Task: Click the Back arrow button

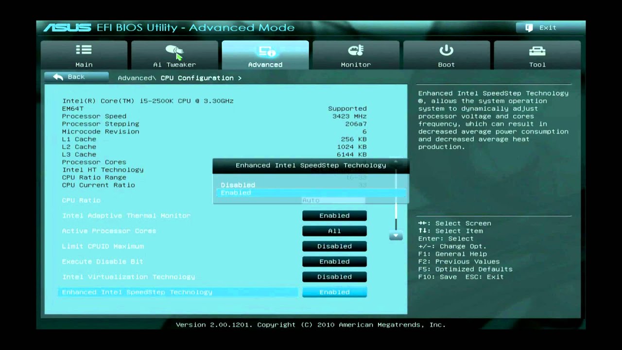Action: (x=76, y=77)
